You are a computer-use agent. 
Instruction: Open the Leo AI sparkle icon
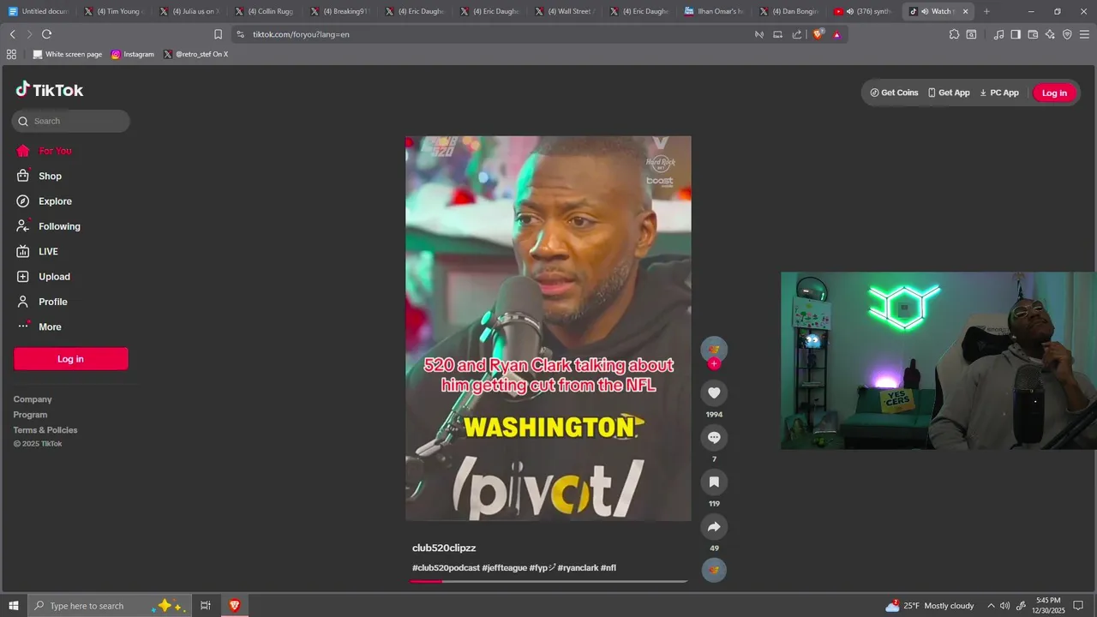coord(1050,34)
